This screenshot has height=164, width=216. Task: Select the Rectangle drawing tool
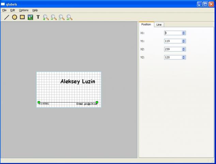pyautogui.click(x=22, y=17)
